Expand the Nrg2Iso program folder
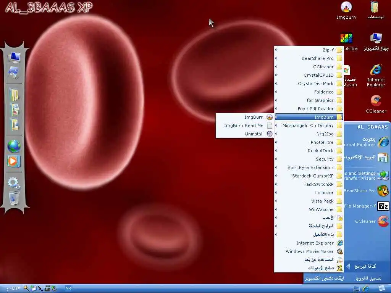This screenshot has height=293, width=391. point(309,134)
